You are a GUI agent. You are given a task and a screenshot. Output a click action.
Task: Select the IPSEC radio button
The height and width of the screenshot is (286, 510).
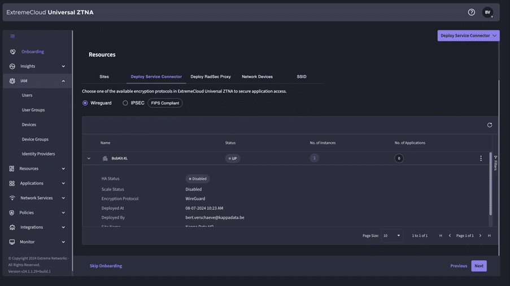(125, 103)
